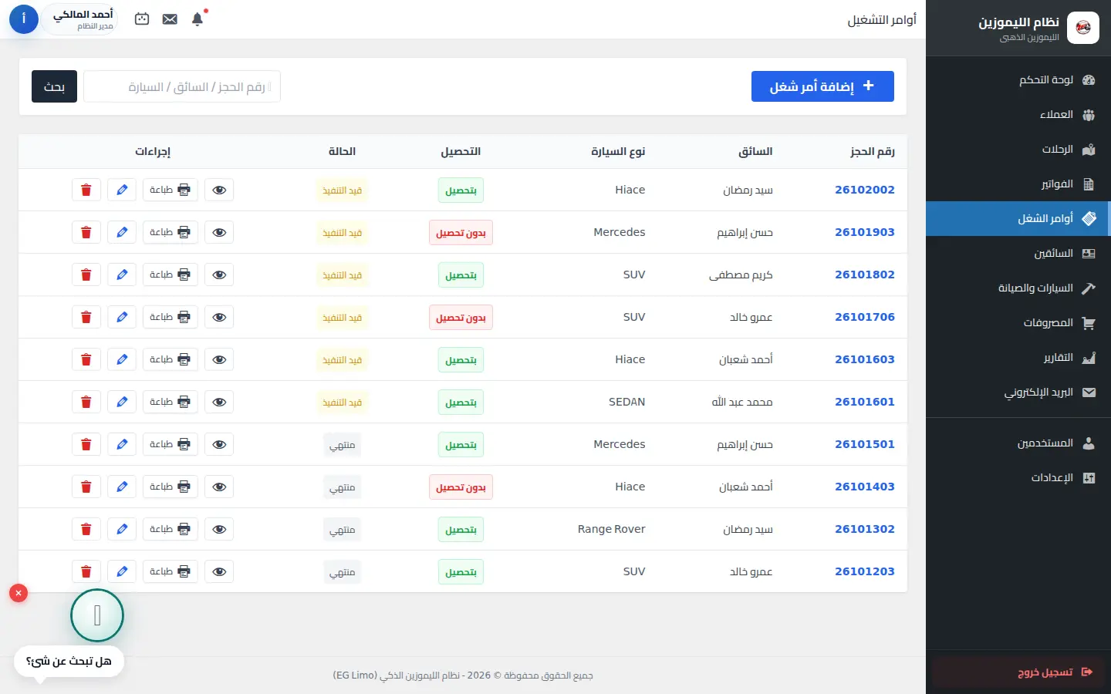Select أوامر الشغل work orders in sidebar
This screenshot has height=694, width=1111.
[1018, 218]
